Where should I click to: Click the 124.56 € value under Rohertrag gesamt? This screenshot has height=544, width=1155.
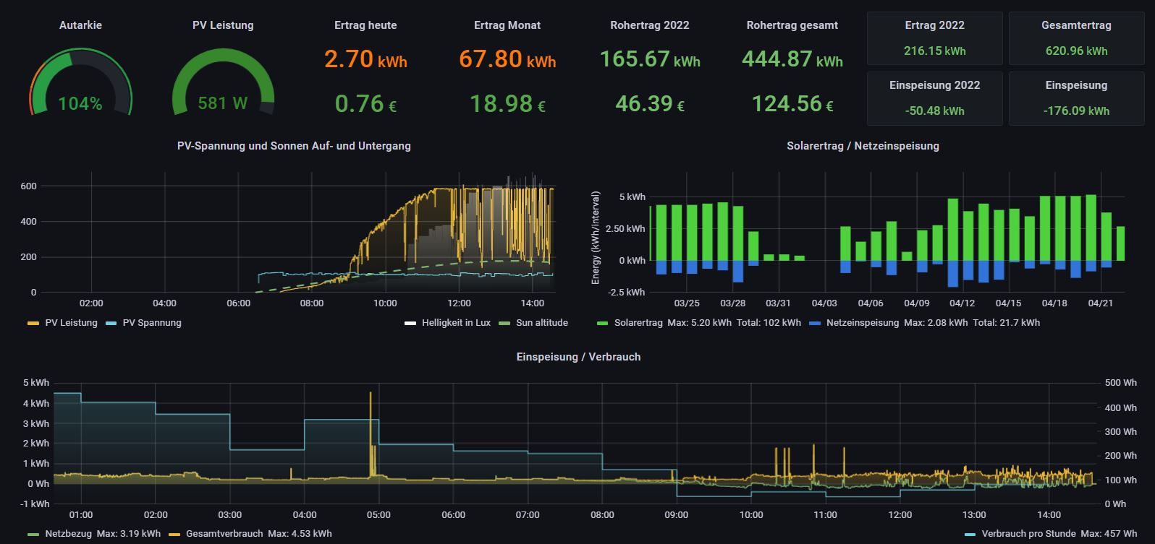[x=792, y=104]
